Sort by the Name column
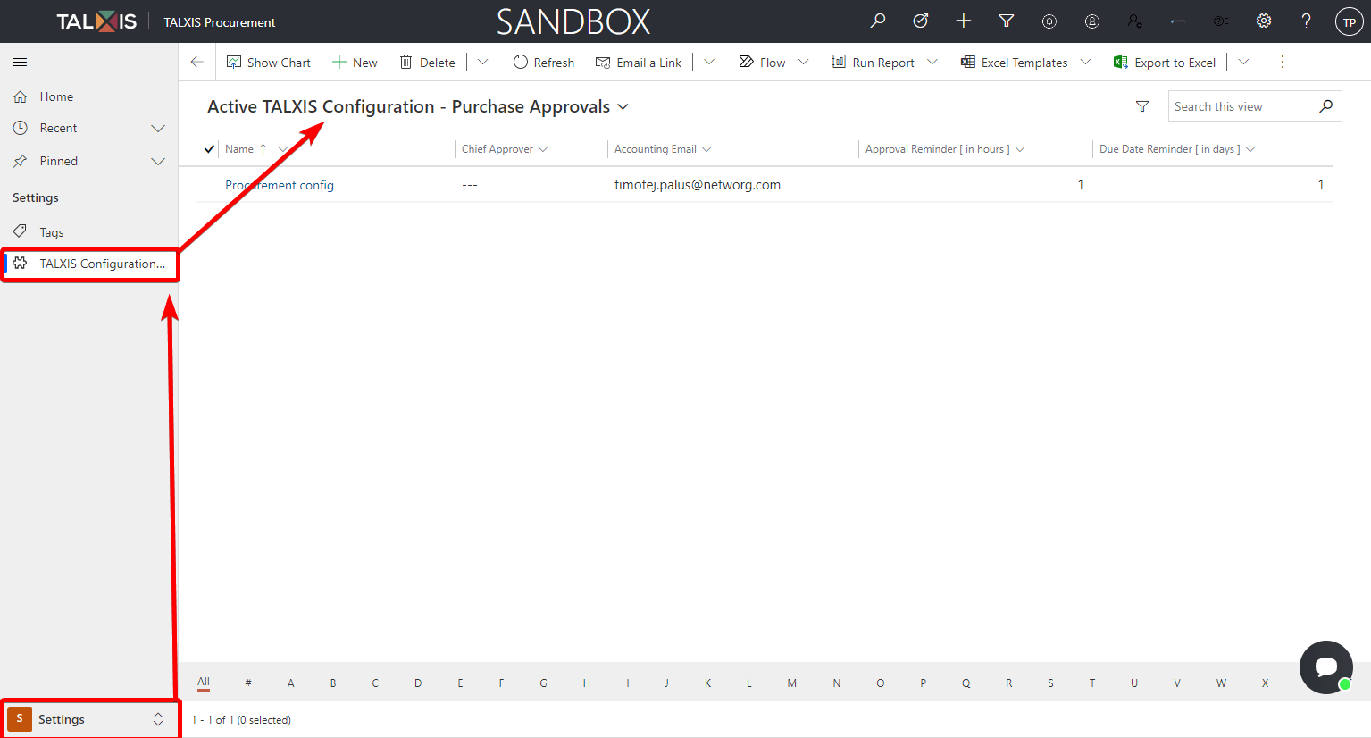The image size is (1371, 738). pos(239,149)
